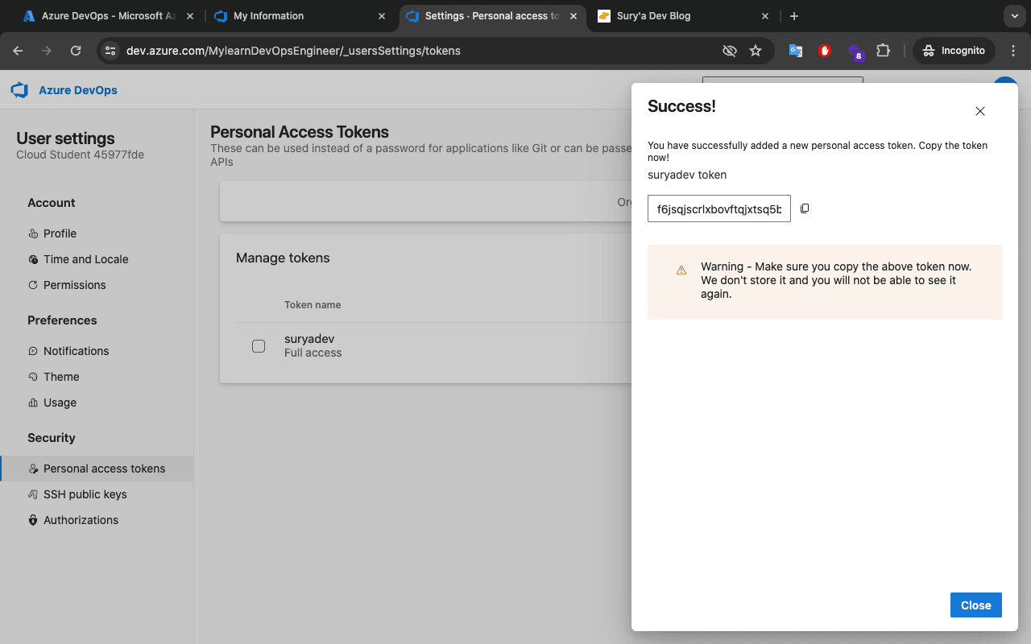
Task: Click the Cloud Student 45977fde username
Action: click(81, 155)
